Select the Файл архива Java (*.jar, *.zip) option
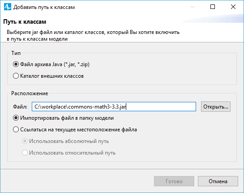The width and height of the screenshot is (244, 193). click(x=51, y=64)
